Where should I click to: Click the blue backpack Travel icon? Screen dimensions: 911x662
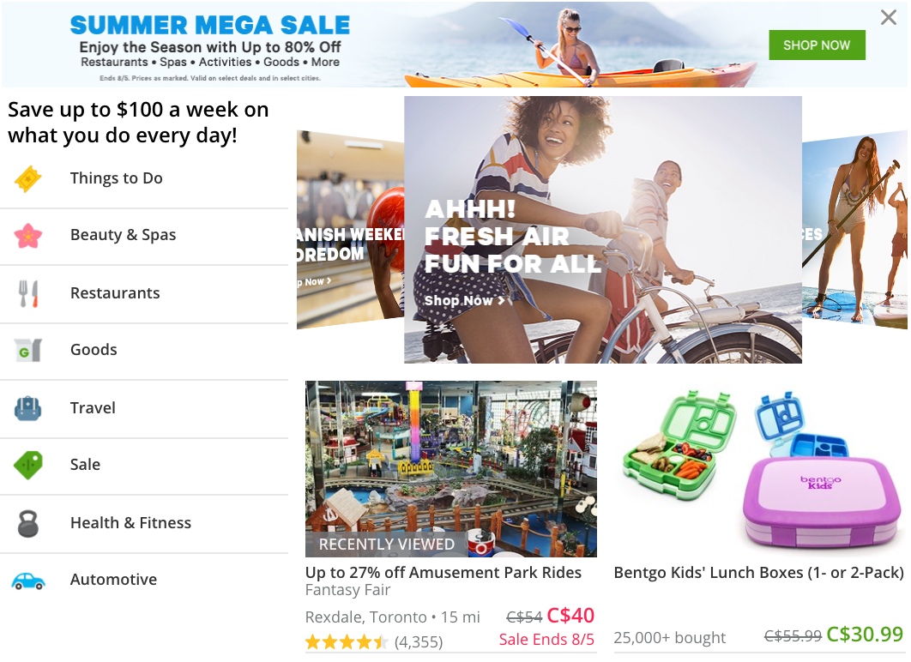(28, 408)
